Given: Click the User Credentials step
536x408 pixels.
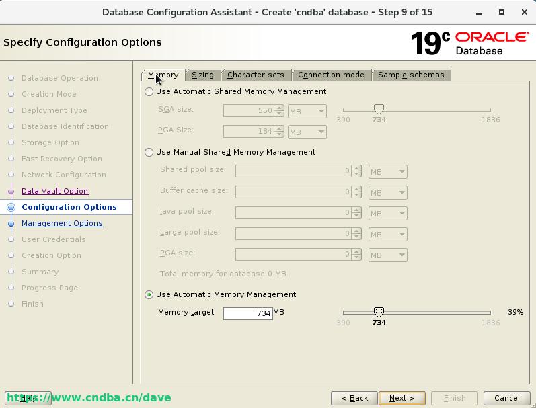Looking at the screenshot, I should pos(53,239).
